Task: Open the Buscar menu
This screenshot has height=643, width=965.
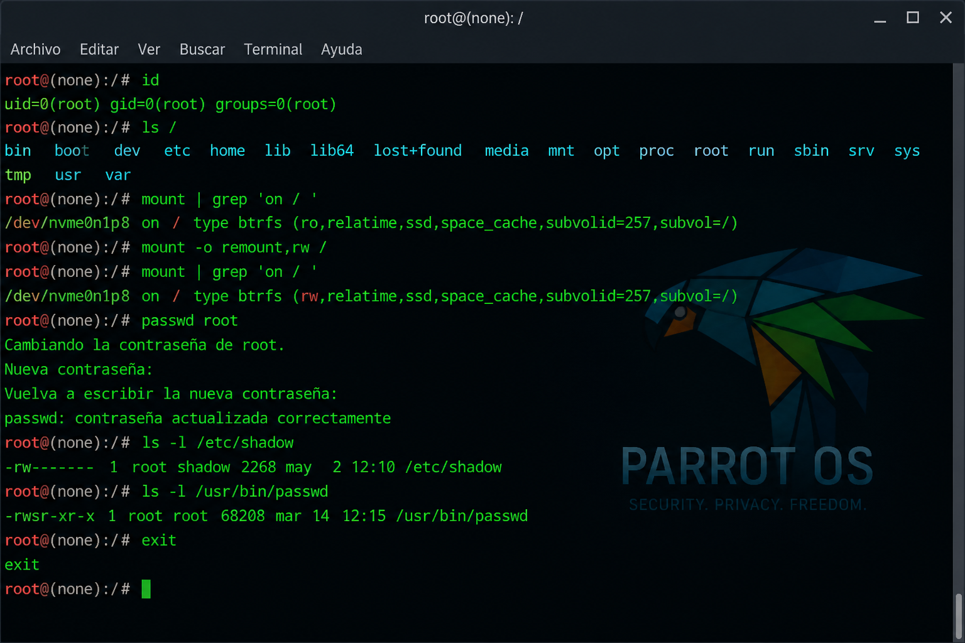Action: [202, 50]
